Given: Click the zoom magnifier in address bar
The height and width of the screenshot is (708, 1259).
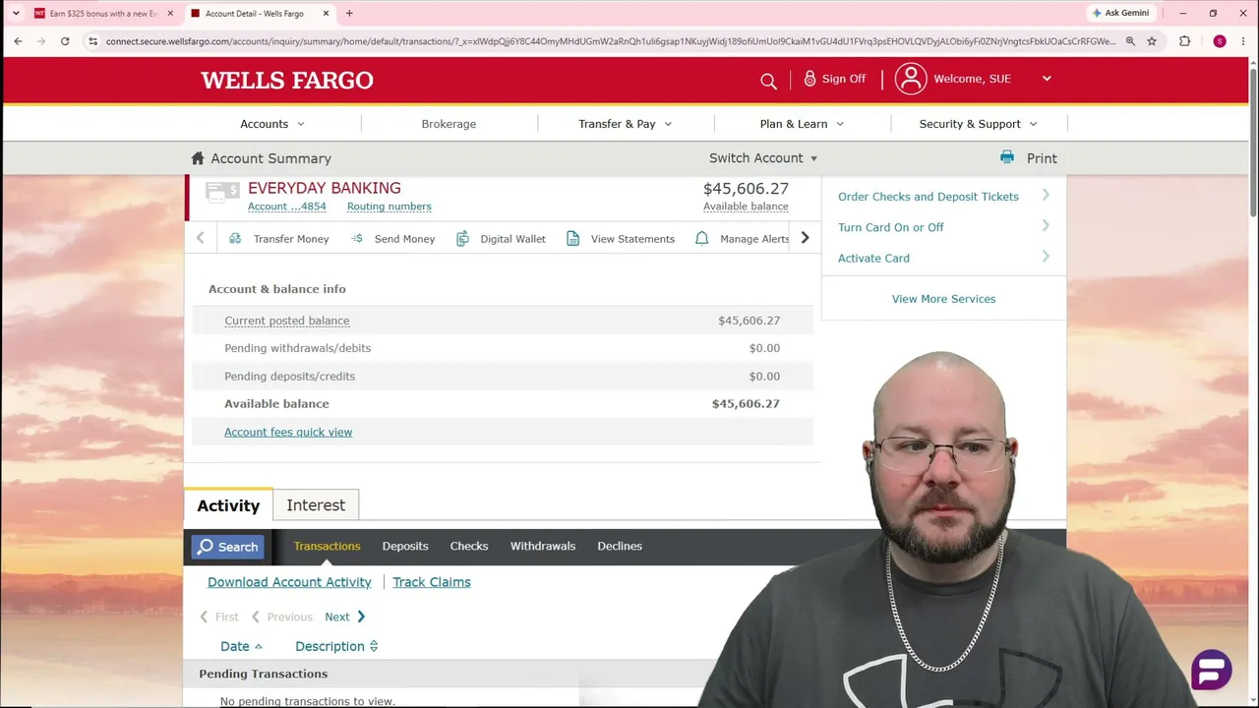Looking at the screenshot, I should [x=1130, y=41].
